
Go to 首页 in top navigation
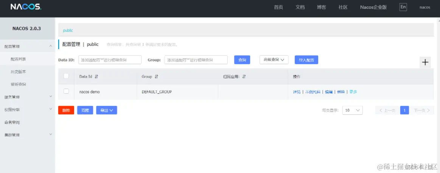(278, 7)
